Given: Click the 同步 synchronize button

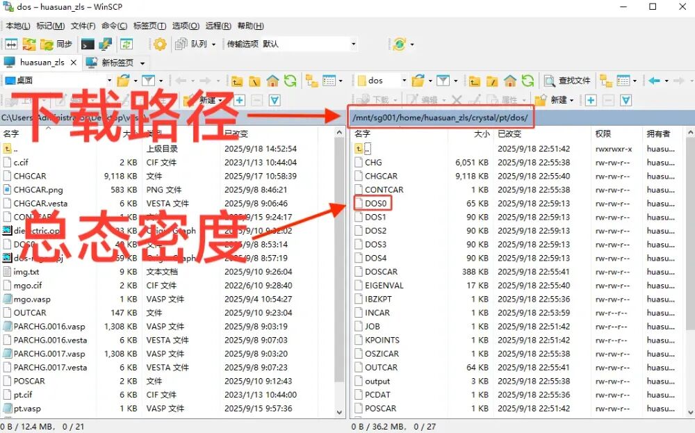Looking at the screenshot, I should (57, 44).
